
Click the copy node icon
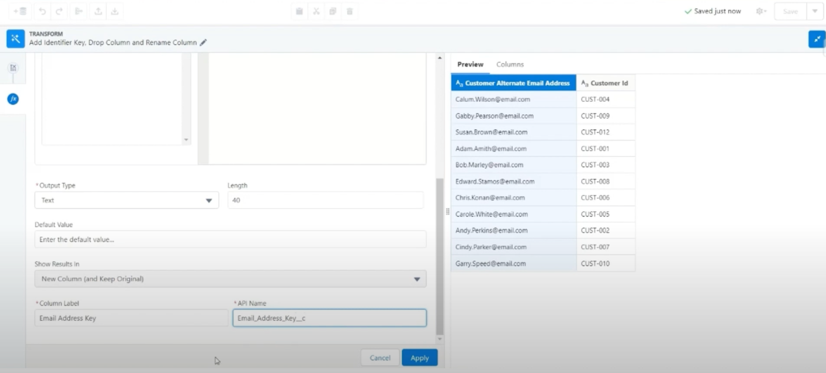(333, 11)
